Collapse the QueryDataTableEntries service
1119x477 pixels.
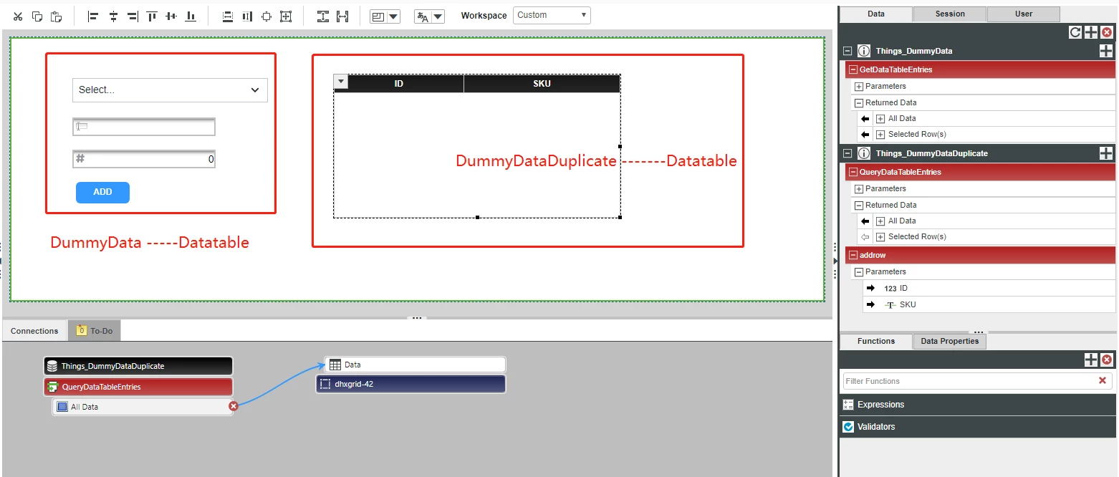(x=853, y=173)
